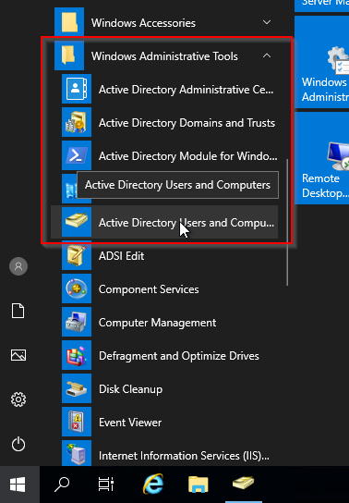This screenshot has height=503, width=349.
Task: Click the Power icon in Start sidebar
Action: (18, 444)
